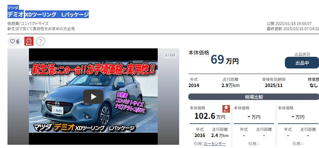The image size is (319, 148).
Task: Click the デミオ model name
Action: click(x=16, y=14)
